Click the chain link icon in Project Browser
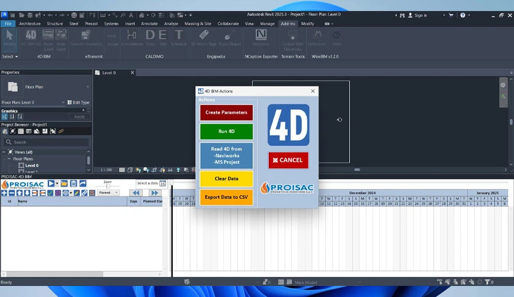The height and width of the screenshot is (297, 514). (61, 131)
